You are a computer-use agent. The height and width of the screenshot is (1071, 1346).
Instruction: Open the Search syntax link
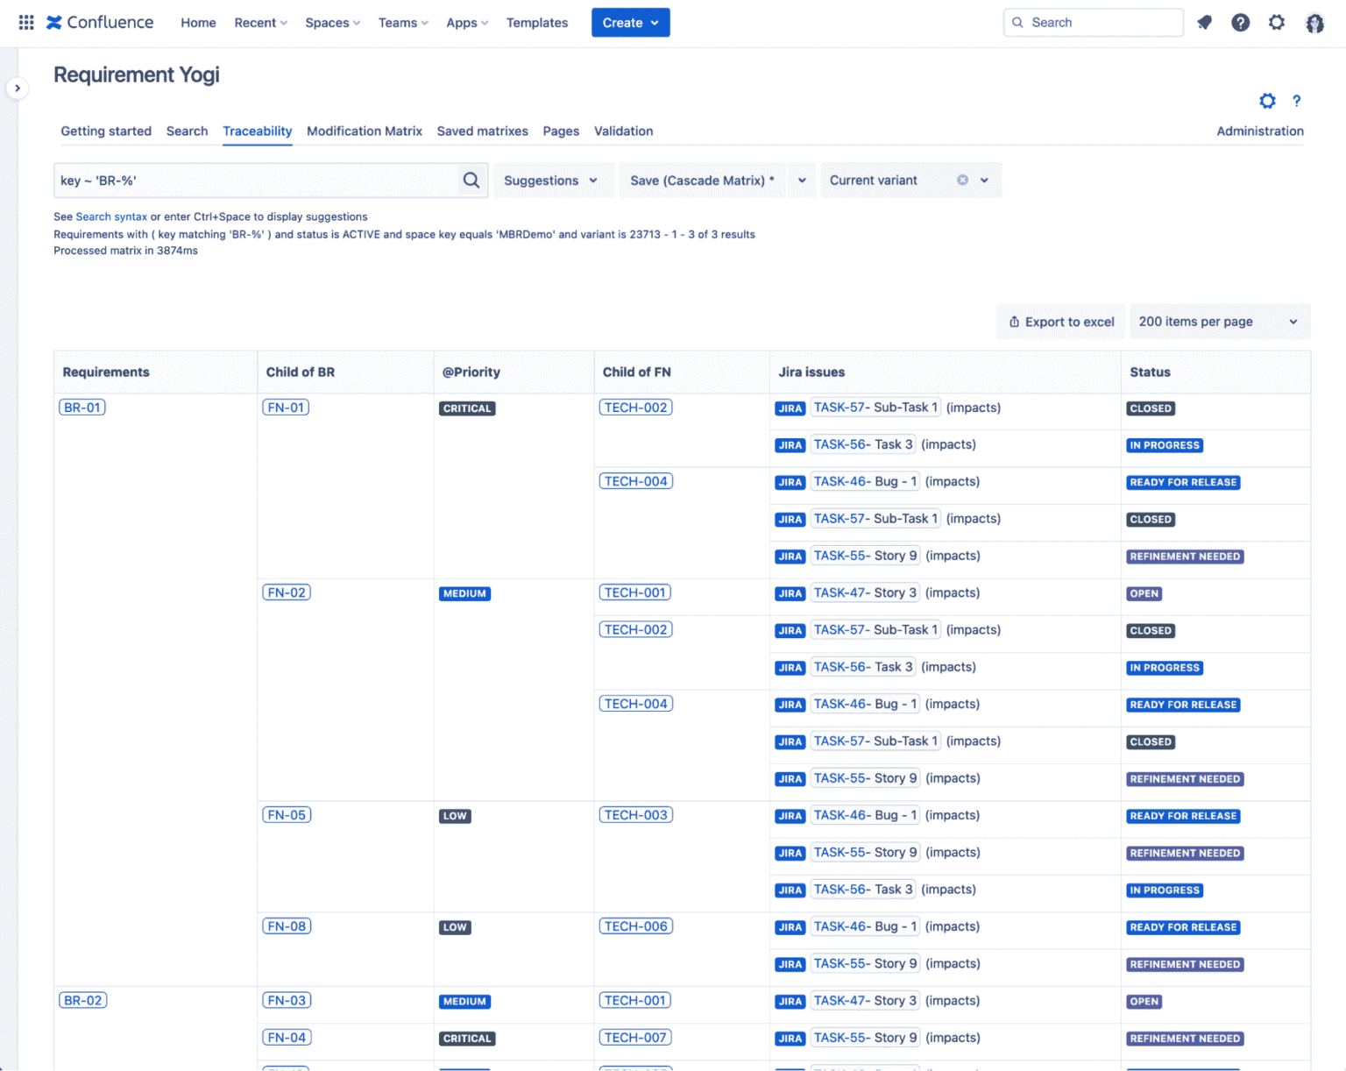(111, 216)
